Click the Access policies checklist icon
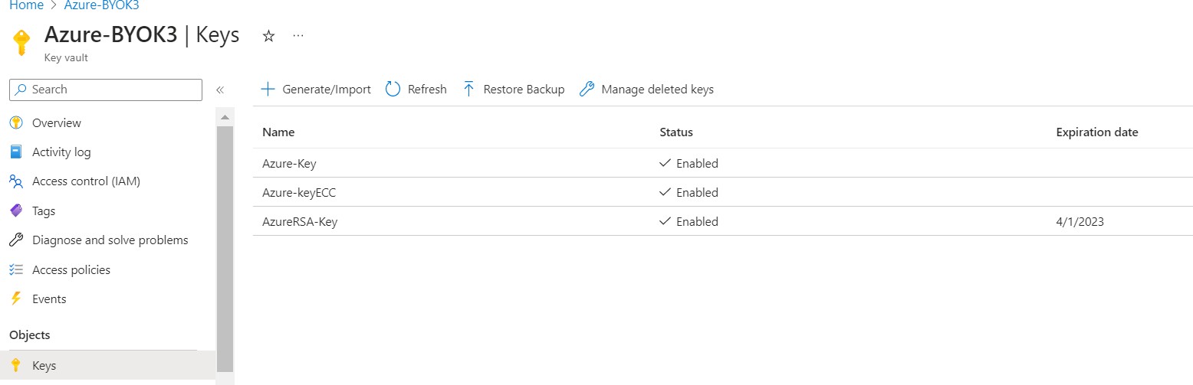 click(x=16, y=269)
